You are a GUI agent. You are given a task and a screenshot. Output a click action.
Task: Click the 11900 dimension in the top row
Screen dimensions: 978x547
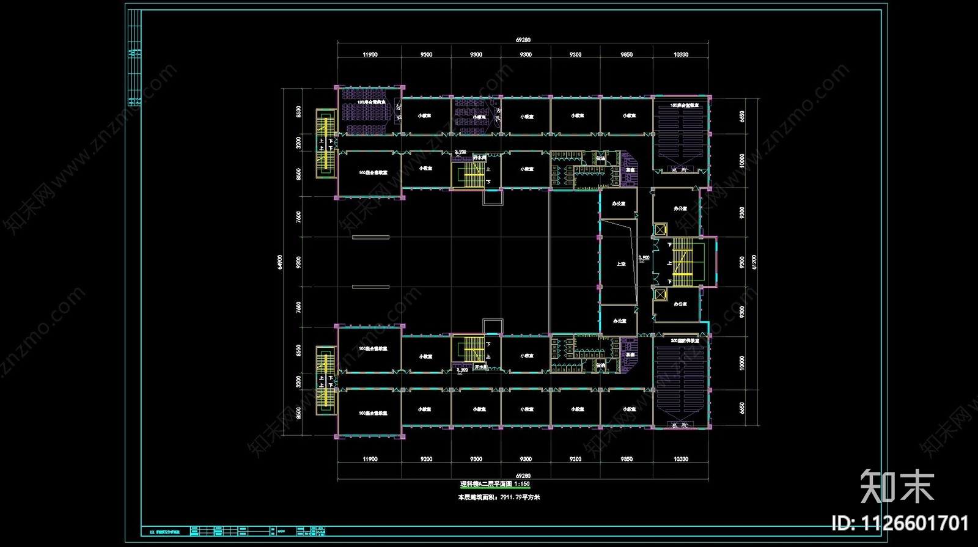click(x=370, y=54)
